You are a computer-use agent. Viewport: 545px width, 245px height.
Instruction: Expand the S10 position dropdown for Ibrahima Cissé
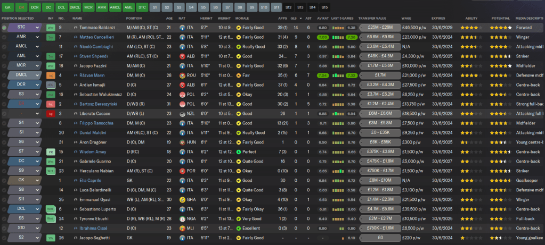(37, 228)
